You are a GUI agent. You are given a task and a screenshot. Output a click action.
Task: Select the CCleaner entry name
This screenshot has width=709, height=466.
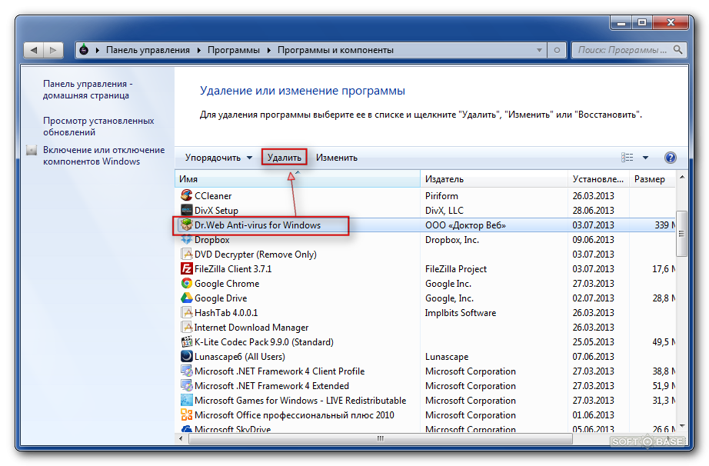click(x=213, y=196)
